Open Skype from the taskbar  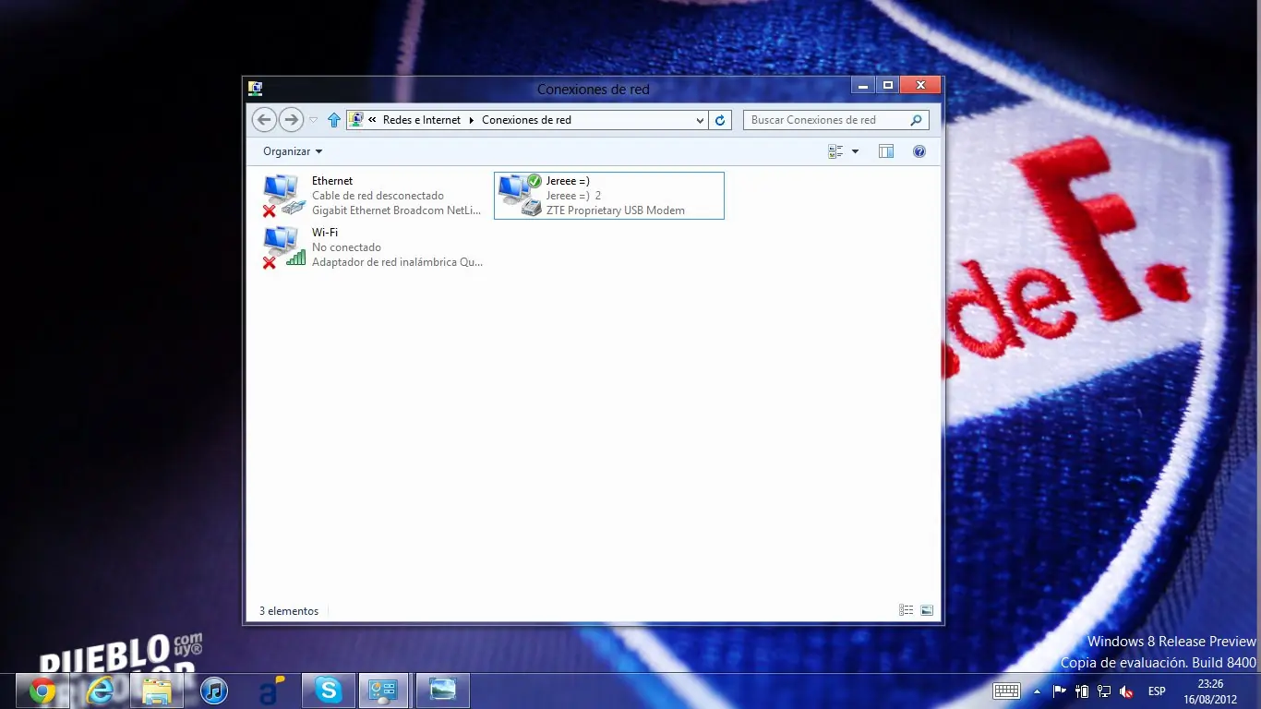[328, 691]
